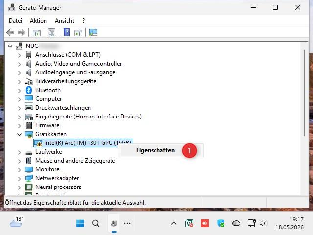Open the weather widget showing 13°
Image resolution: width=313 pixels, height=235 pixels.
click(16, 222)
